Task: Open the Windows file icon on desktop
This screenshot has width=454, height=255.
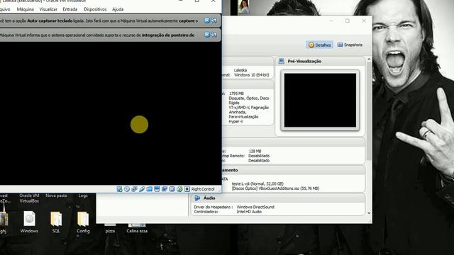Action: (29, 219)
